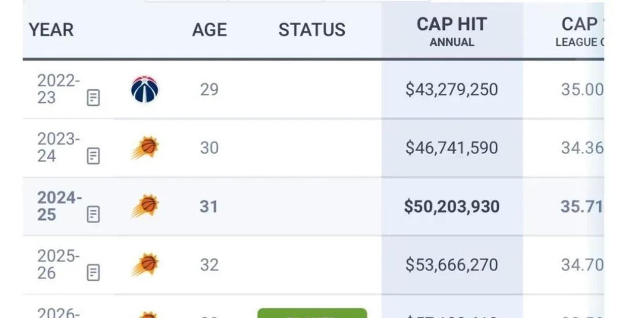Select the CAP HIT ANNUAL column header

452,31
